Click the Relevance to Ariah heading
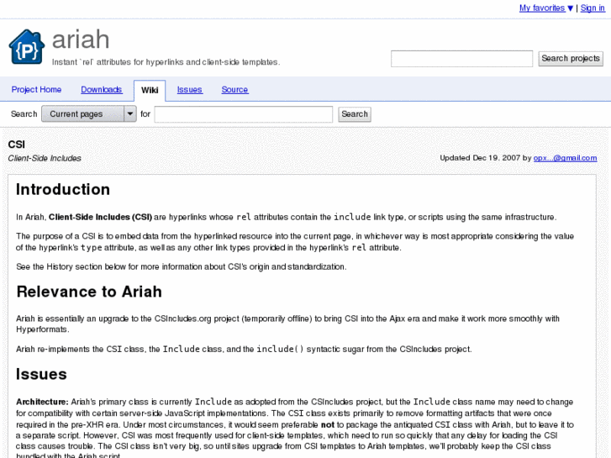This screenshot has height=458, width=611. [x=89, y=292]
